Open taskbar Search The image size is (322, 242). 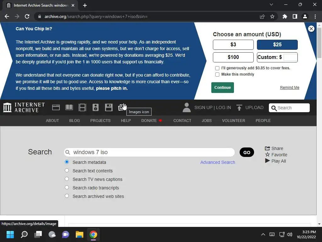(x=24, y=234)
